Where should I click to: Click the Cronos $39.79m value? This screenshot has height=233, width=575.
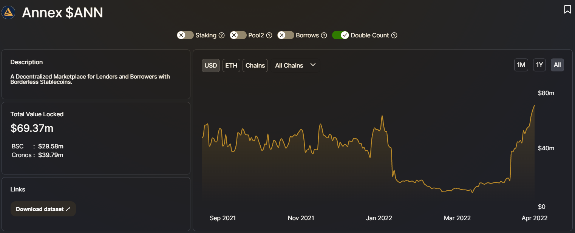pos(51,155)
